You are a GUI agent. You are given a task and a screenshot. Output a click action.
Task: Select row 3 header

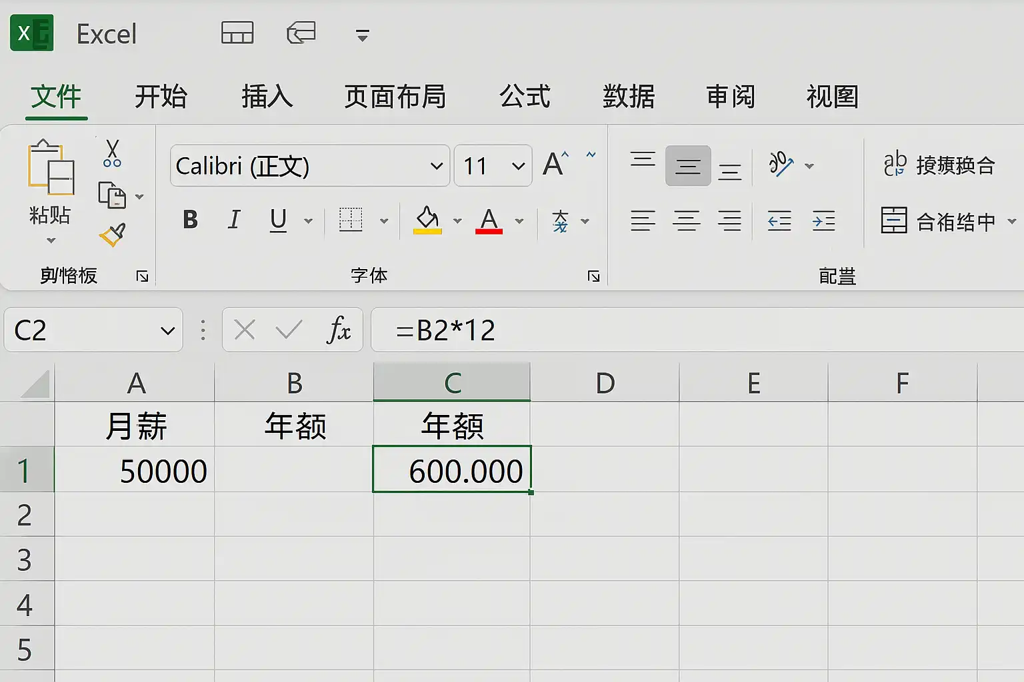27,560
